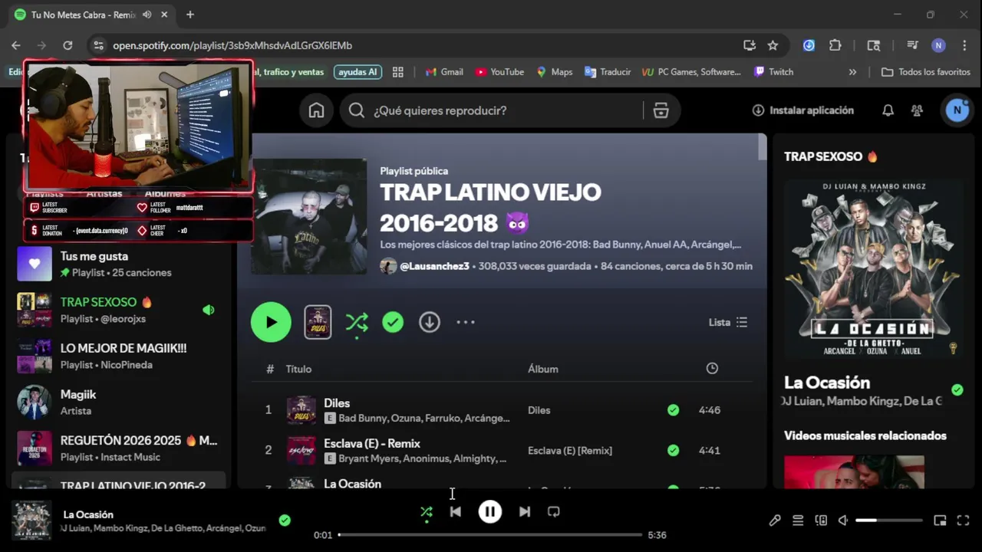Toggle playlist smart shuffle icon near play button
Screen dimensions: 982x552
[x=357, y=323]
